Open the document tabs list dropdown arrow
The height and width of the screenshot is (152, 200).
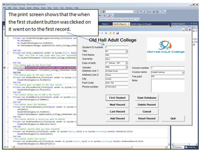pyautogui.click(x=169, y=24)
